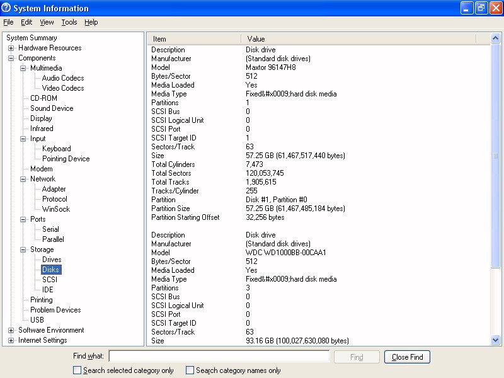Select Drives under Storage

pos(52,260)
